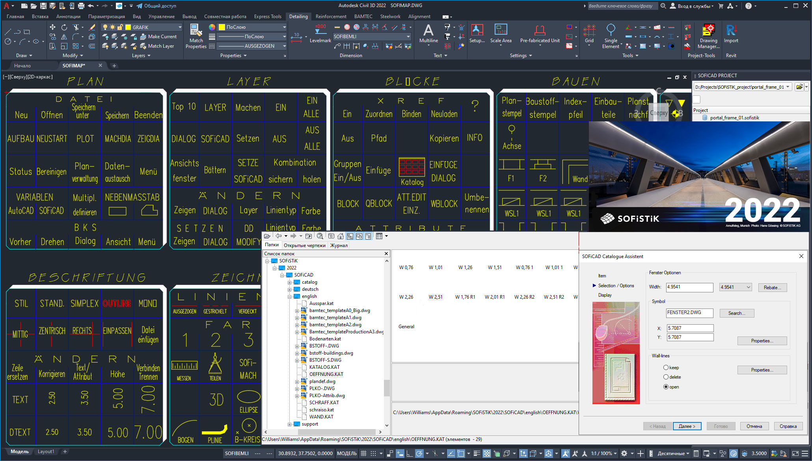Image resolution: width=812 pixels, height=461 pixels.
Task: Open the AUSGEZOGEN linetype dropdown
Action: coord(284,46)
